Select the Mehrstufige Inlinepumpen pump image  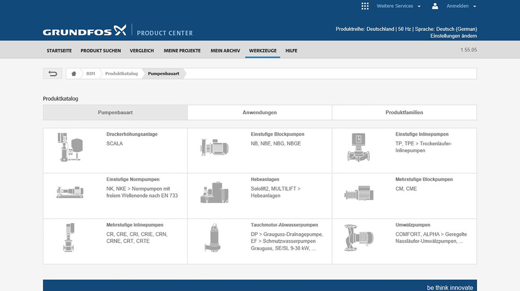(x=69, y=237)
